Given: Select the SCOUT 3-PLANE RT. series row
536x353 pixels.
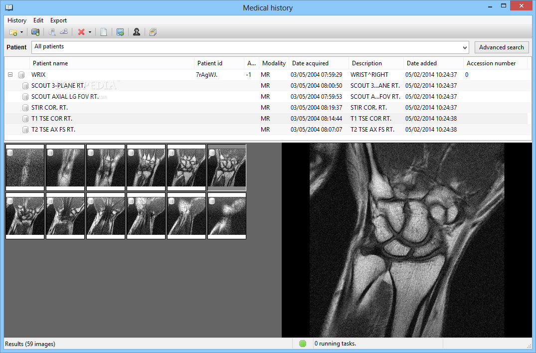Looking at the screenshot, I should (266, 86).
